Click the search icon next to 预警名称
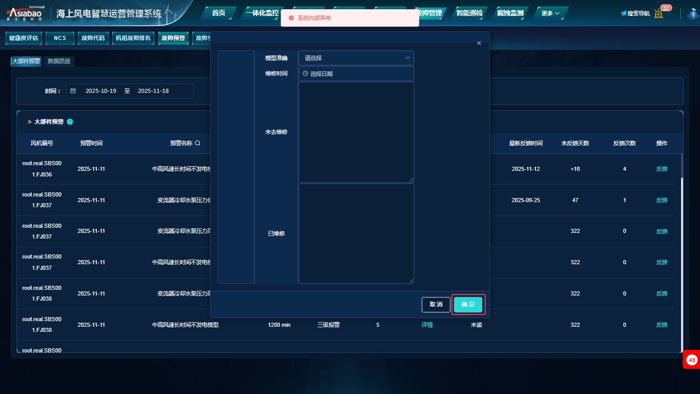 198,144
